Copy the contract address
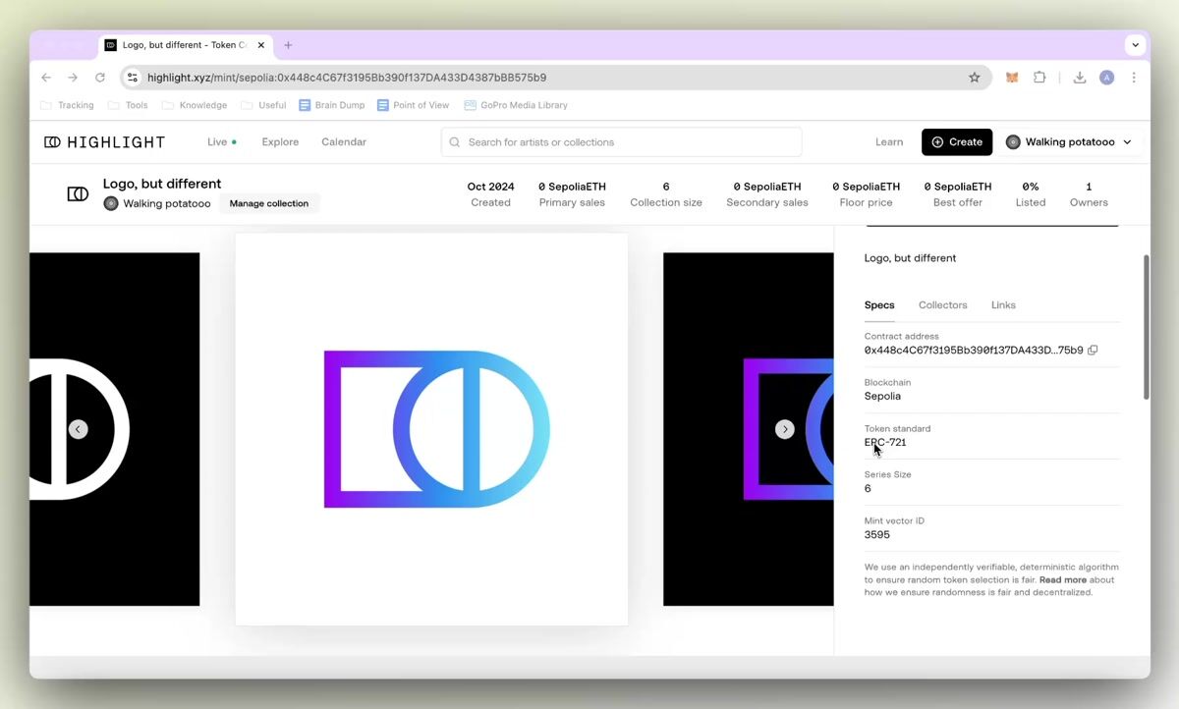The height and width of the screenshot is (709, 1179). coord(1093,351)
